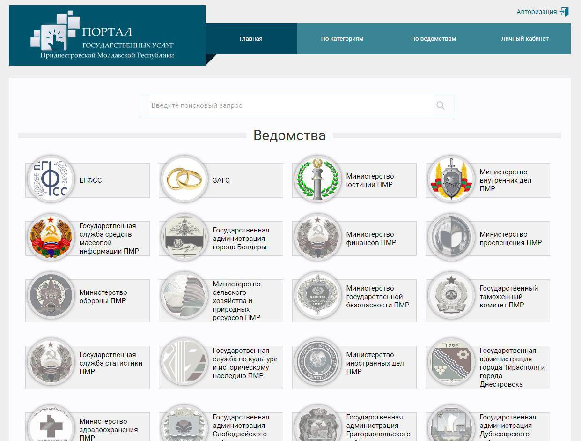Click the portal logo banner
Image resolution: width=581 pixels, height=441 pixels.
pyautogui.click(x=107, y=36)
